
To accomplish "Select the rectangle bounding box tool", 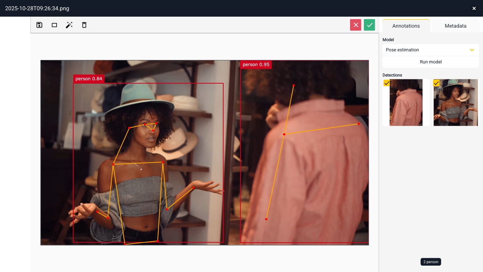I will coord(54,25).
